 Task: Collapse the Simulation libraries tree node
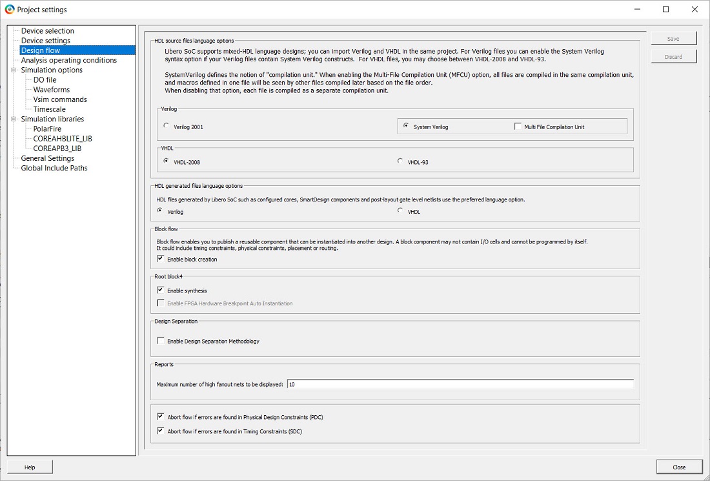[x=14, y=119]
